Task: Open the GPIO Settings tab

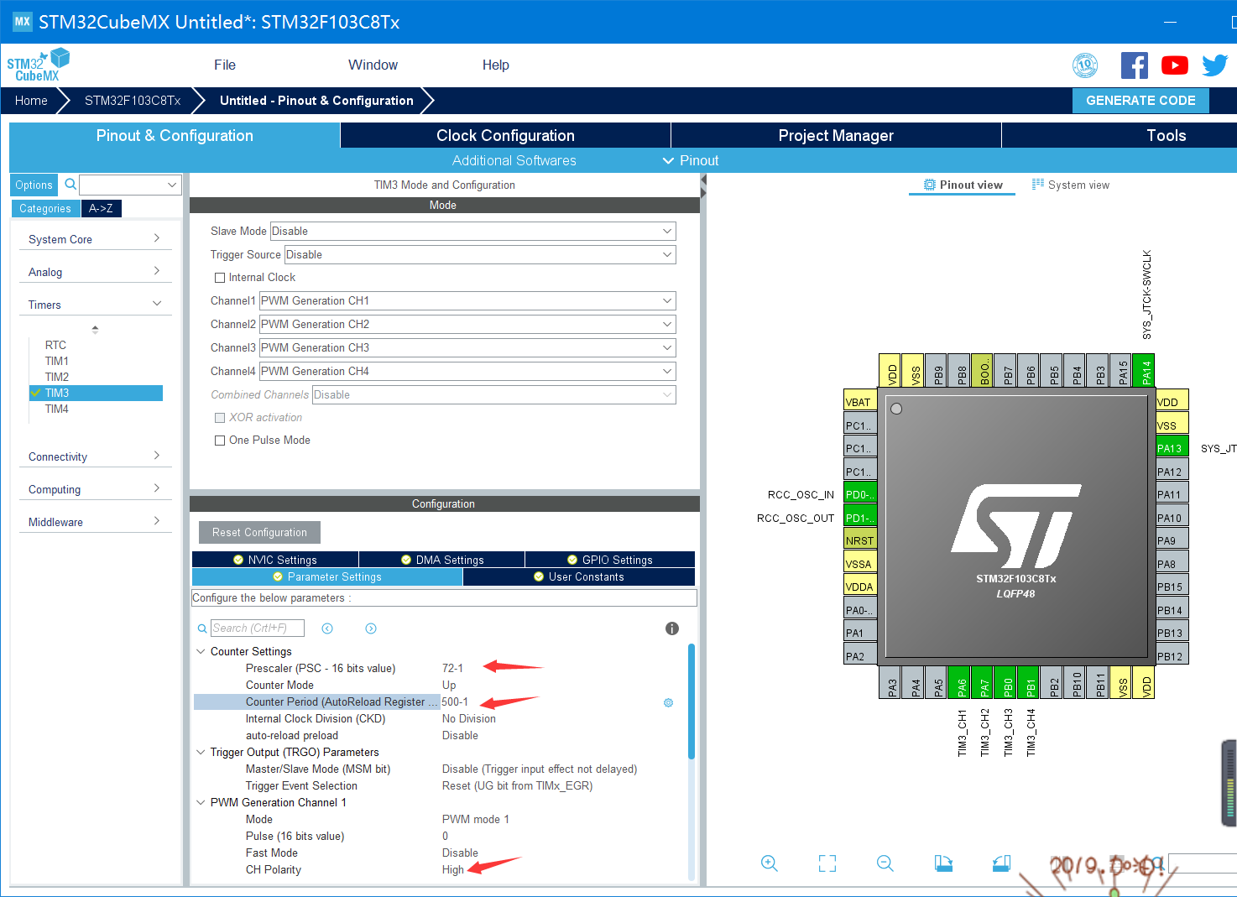Action: point(610,560)
